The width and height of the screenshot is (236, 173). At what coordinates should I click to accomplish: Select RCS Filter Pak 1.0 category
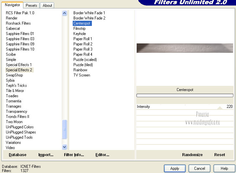tap(20, 13)
